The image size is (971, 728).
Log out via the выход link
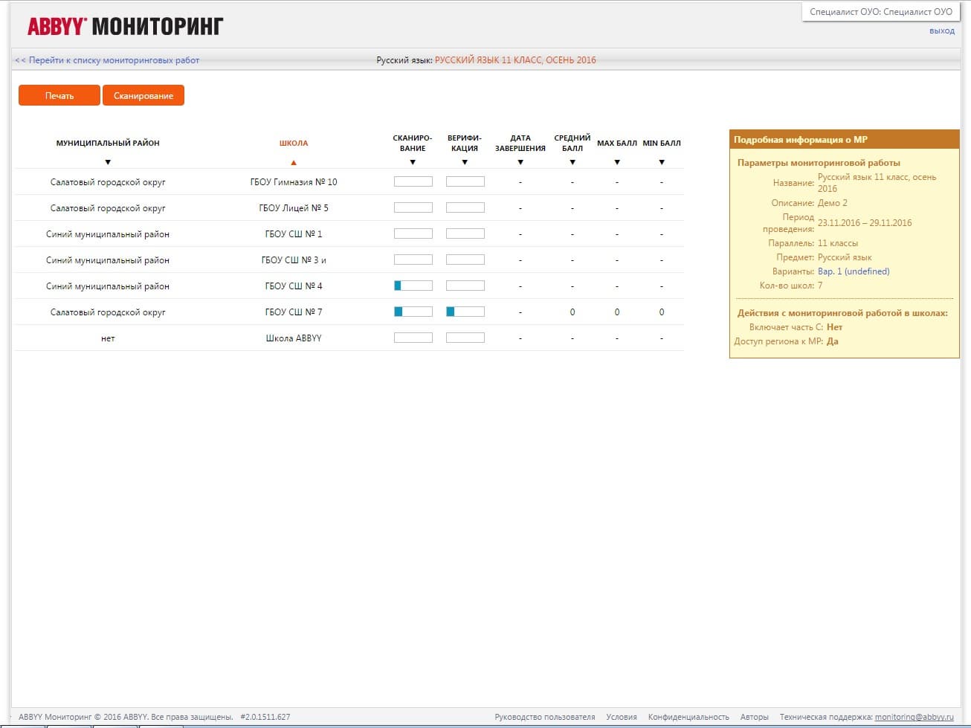(942, 30)
